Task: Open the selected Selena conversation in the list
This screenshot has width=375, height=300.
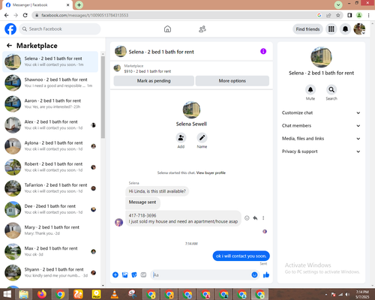Action: [x=50, y=61]
